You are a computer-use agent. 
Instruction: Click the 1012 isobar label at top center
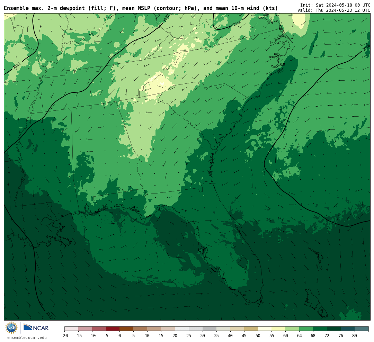pos(166,18)
